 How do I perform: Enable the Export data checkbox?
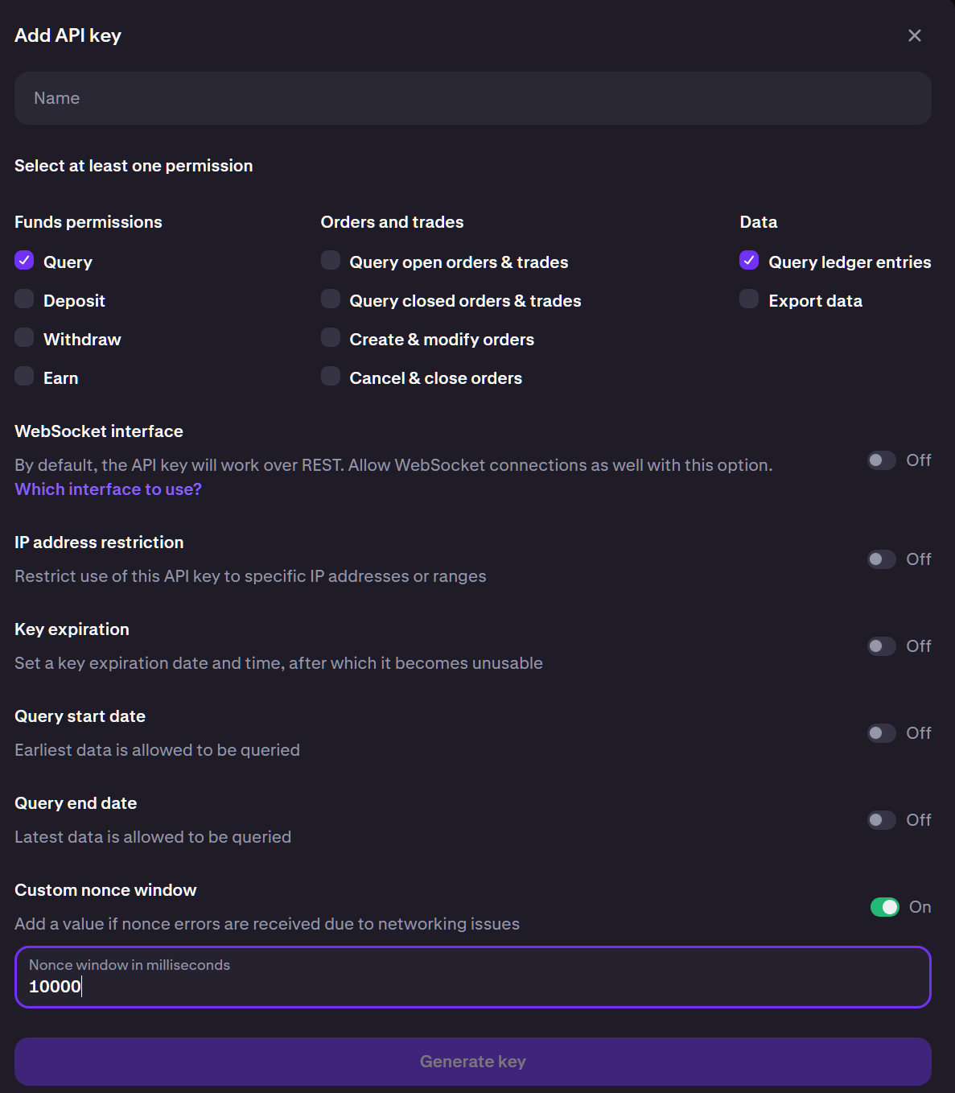(749, 299)
